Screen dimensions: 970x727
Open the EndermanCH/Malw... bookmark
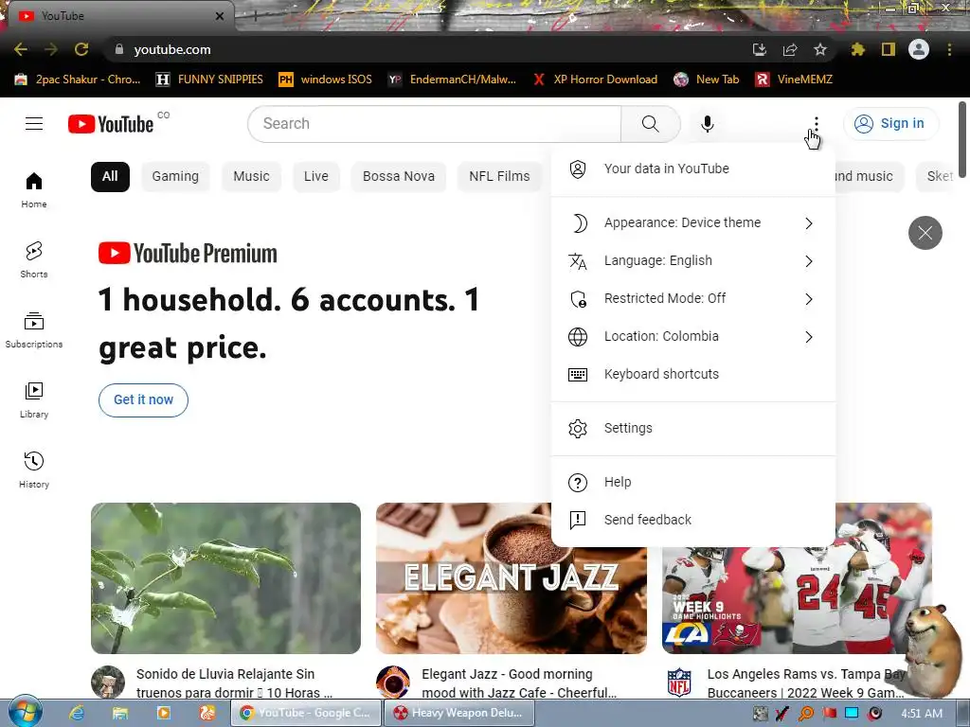point(452,80)
